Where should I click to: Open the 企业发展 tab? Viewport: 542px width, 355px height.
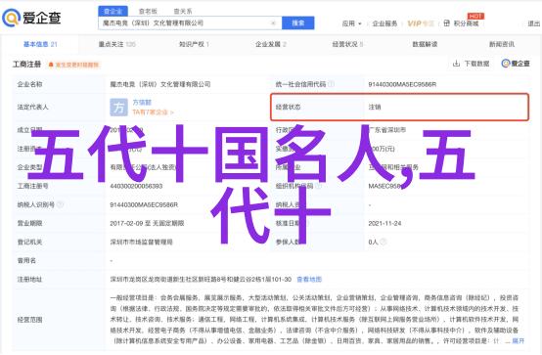point(271,44)
